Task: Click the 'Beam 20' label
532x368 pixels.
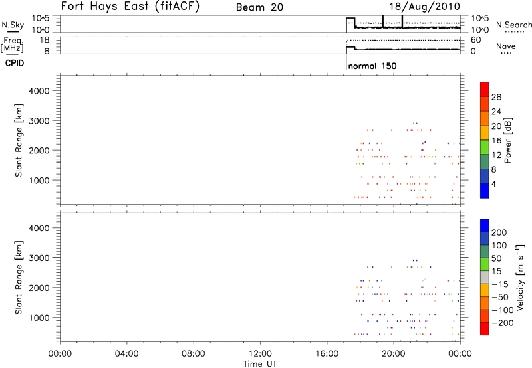Action: coord(259,7)
